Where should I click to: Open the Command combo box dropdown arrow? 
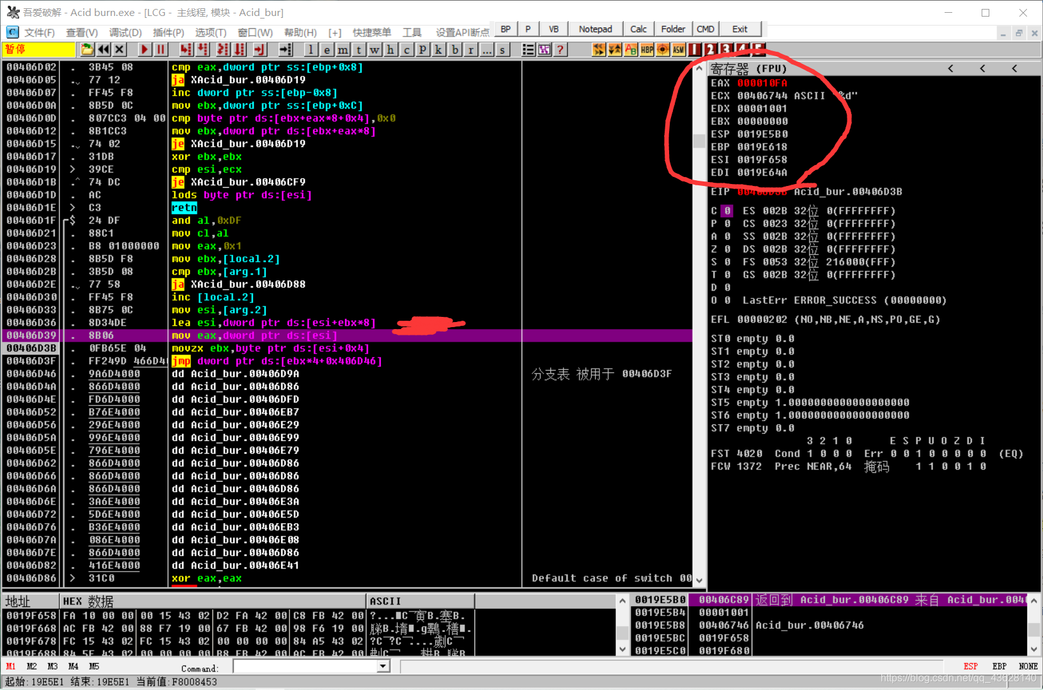pos(383,666)
